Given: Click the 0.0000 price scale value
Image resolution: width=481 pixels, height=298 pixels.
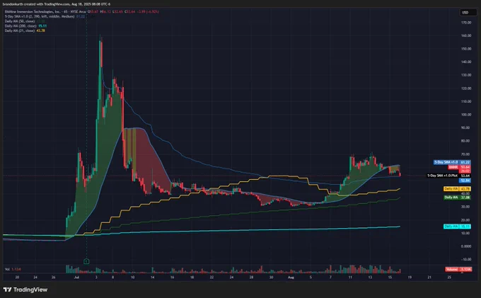Looking at the screenshot, I should click(466, 246).
